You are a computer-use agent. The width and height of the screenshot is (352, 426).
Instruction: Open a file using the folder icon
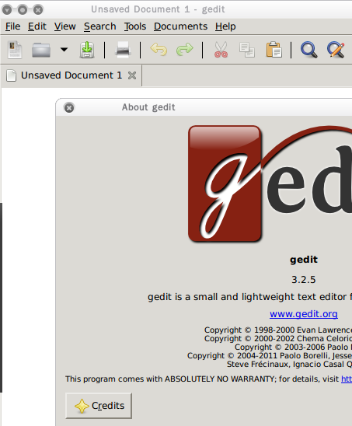[x=41, y=50]
